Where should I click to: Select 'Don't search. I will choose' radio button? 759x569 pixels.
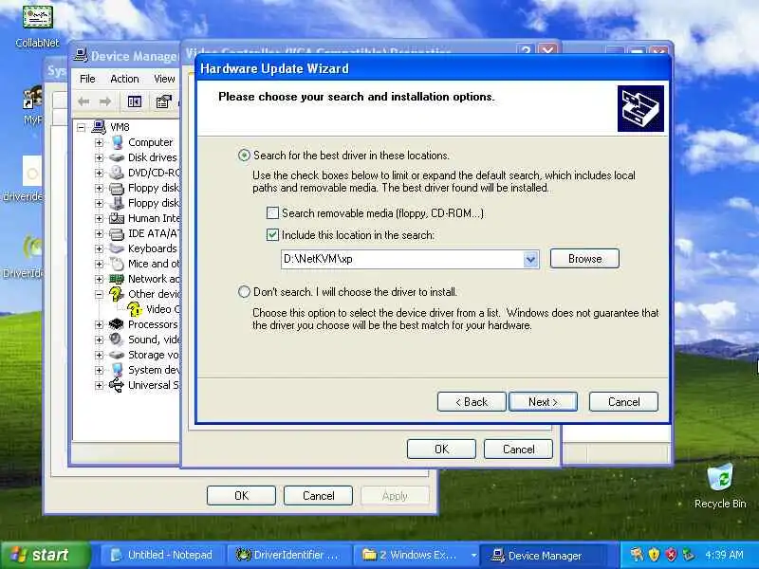click(x=244, y=292)
